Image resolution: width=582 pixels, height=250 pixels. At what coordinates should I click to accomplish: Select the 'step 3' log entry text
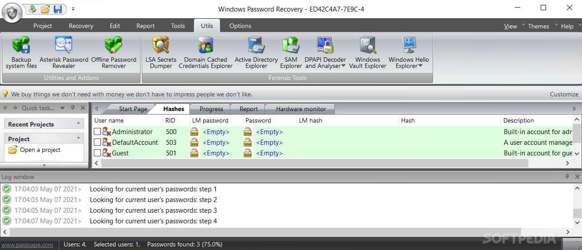coord(153,210)
